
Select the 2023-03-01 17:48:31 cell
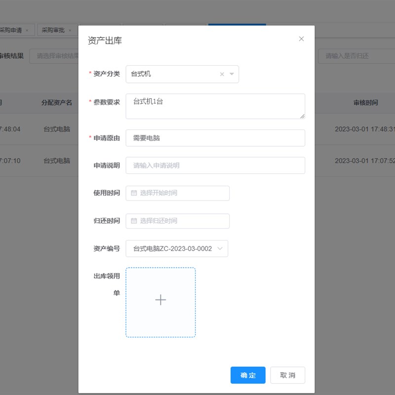point(365,129)
